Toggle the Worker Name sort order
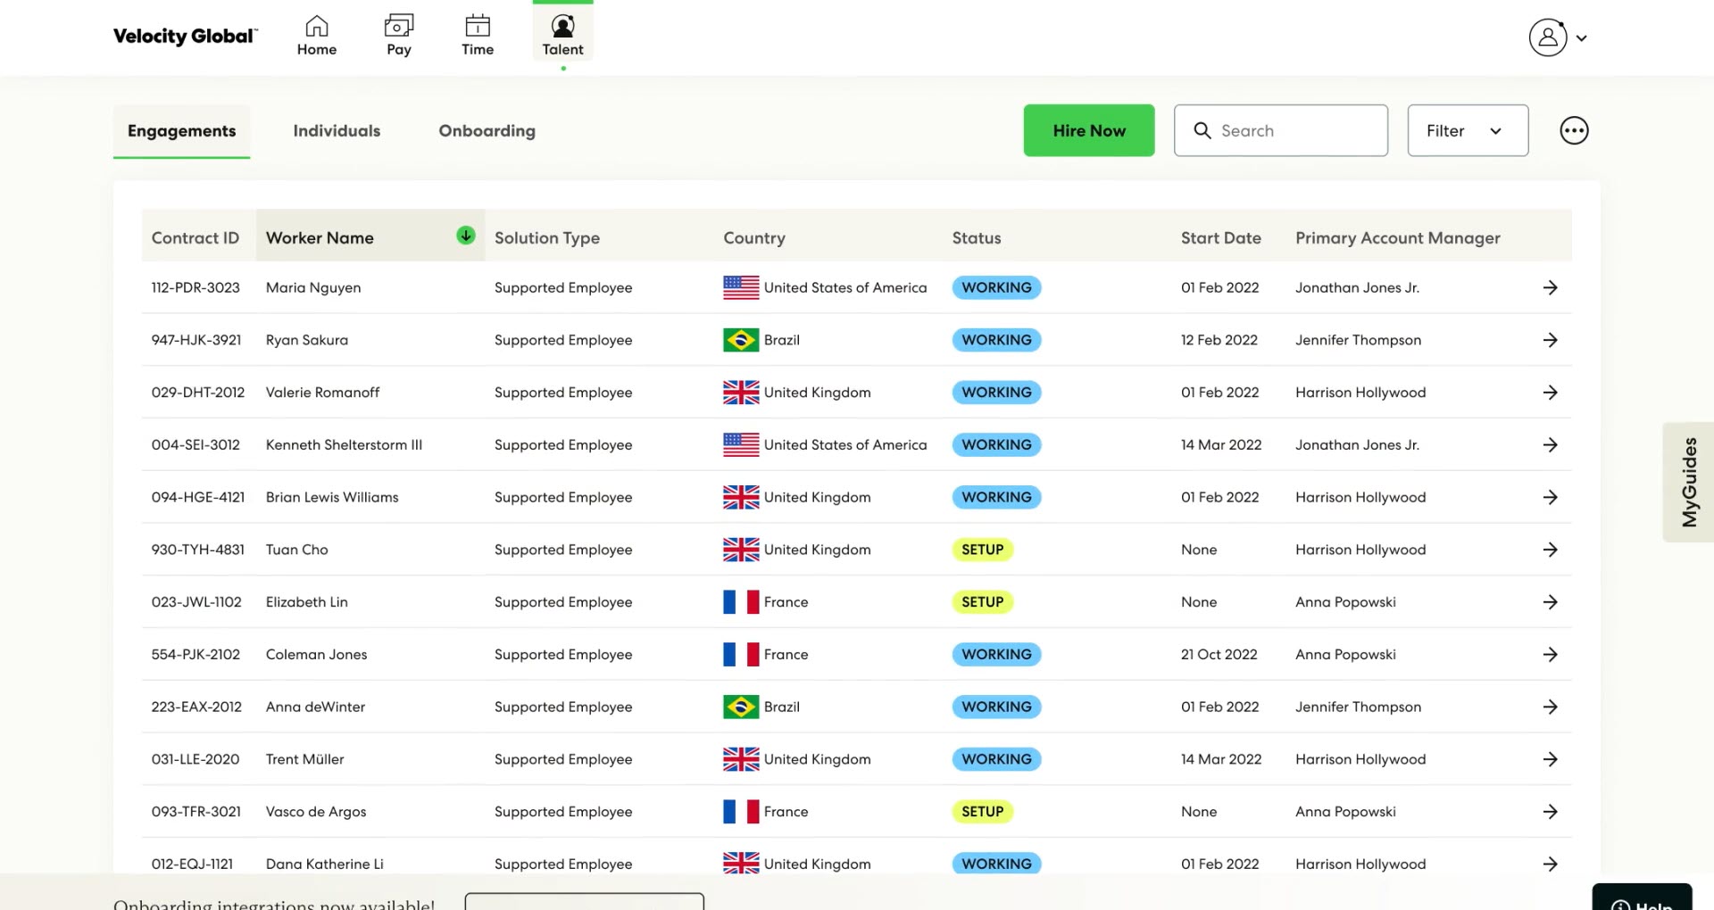 pyautogui.click(x=466, y=236)
